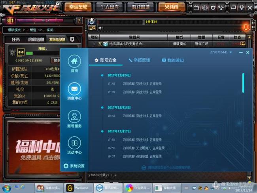Click the 房间名 column header
This screenshot has height=193, width=257.
(x=134, y=37)
